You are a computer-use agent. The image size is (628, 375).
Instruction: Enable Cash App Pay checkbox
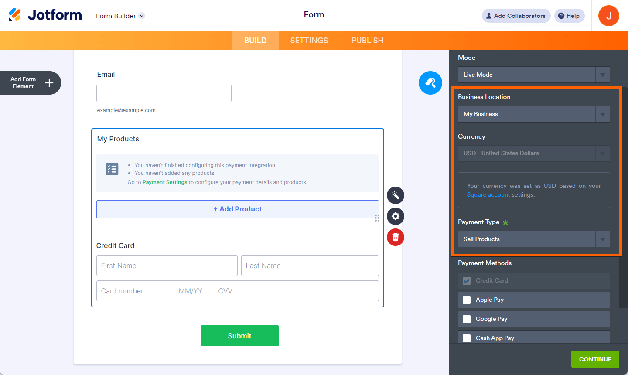pos(467,338)
